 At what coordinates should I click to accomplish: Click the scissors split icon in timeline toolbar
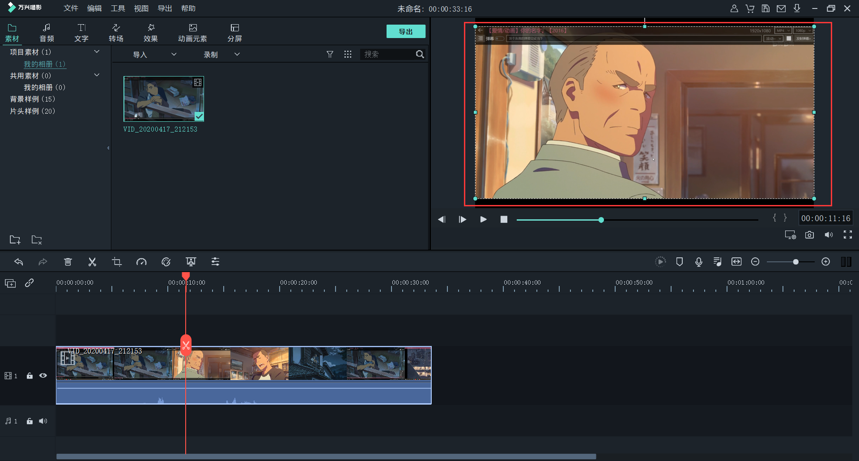point(92,262)
